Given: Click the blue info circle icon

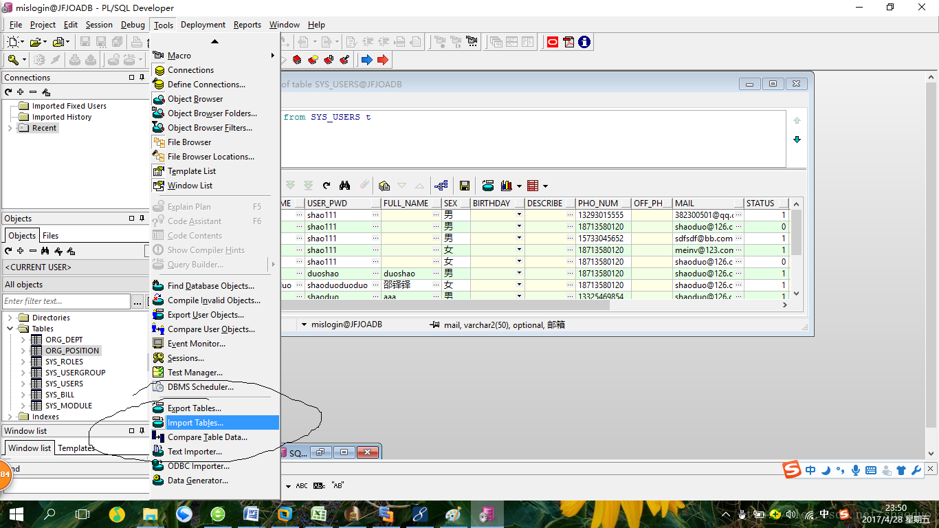Looking at the screenshot, I should (584, 42).
